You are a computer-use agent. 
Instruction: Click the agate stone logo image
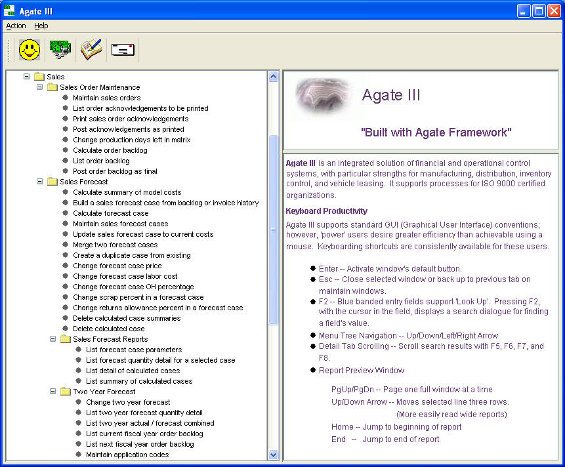[x=322, y=96]
